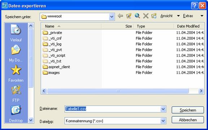Screen dimensions: 208x130
Task: Select the _vti_log folder icon
Action: [x=45, y=44]
